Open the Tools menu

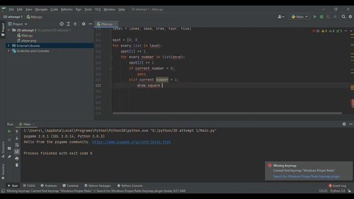(x=88, y=9)
